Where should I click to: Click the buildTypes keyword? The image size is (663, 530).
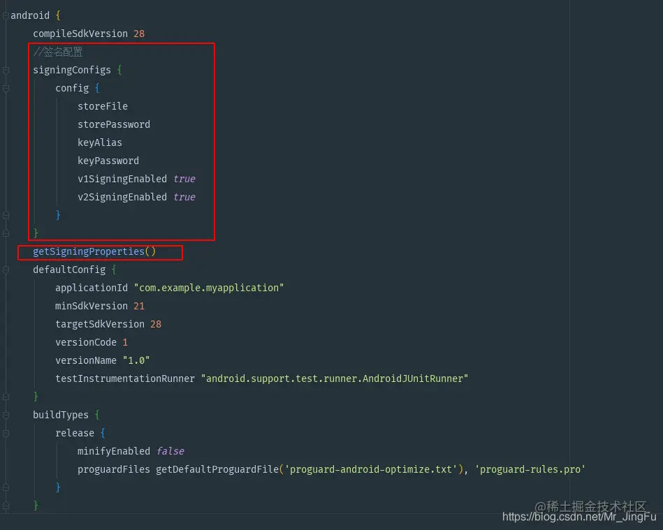[x=61, y=415]
